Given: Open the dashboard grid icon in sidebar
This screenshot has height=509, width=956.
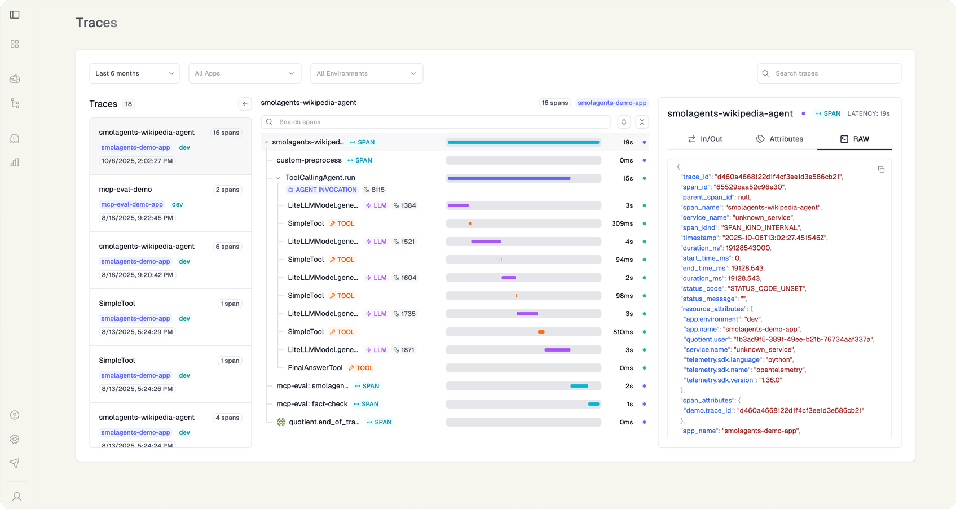Looking at the screenshot, I should pos(15,43).
